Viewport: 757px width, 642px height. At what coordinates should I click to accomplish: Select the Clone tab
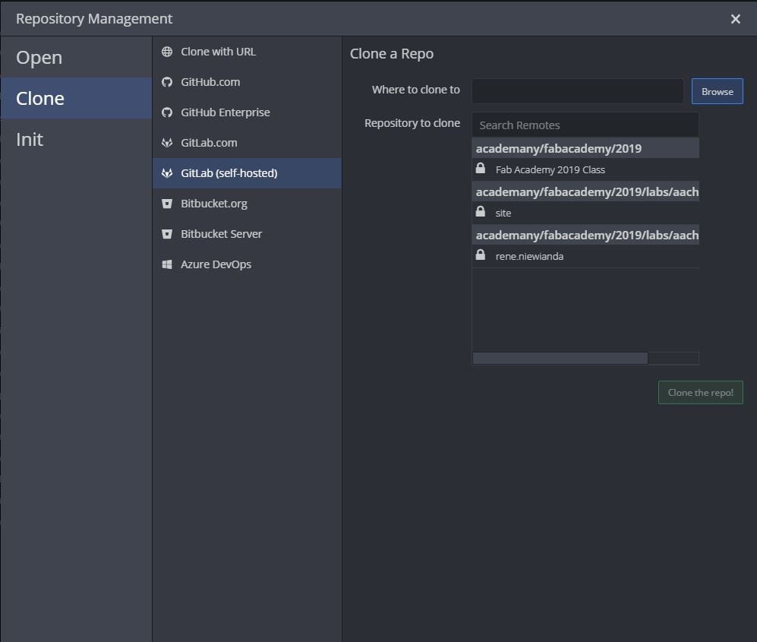[40, 99]
